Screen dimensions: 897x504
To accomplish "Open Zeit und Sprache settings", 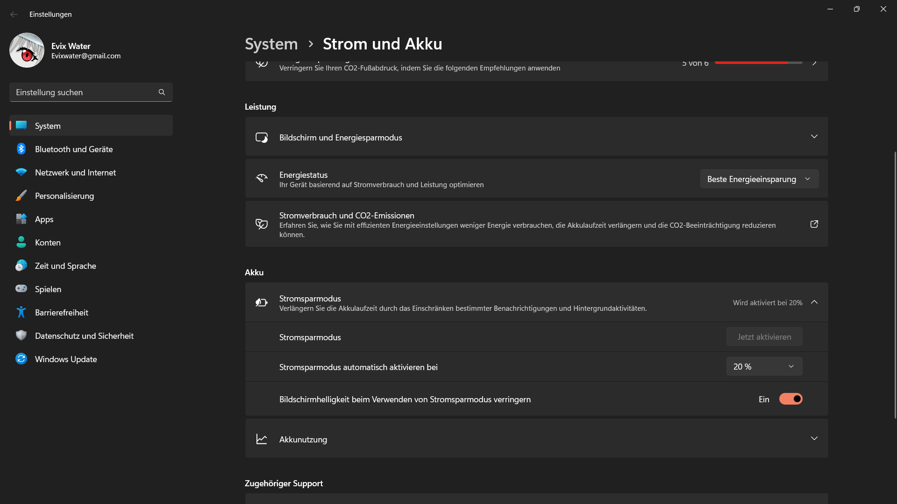I will [x=65, y=266].
